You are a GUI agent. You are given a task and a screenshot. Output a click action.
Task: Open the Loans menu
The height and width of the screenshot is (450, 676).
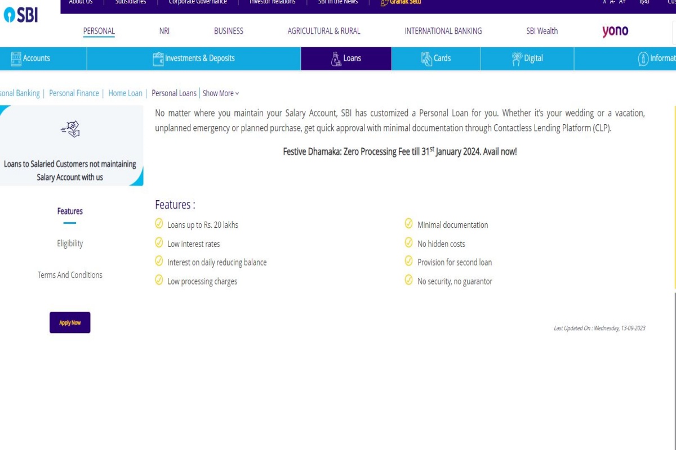pos(346,58)
